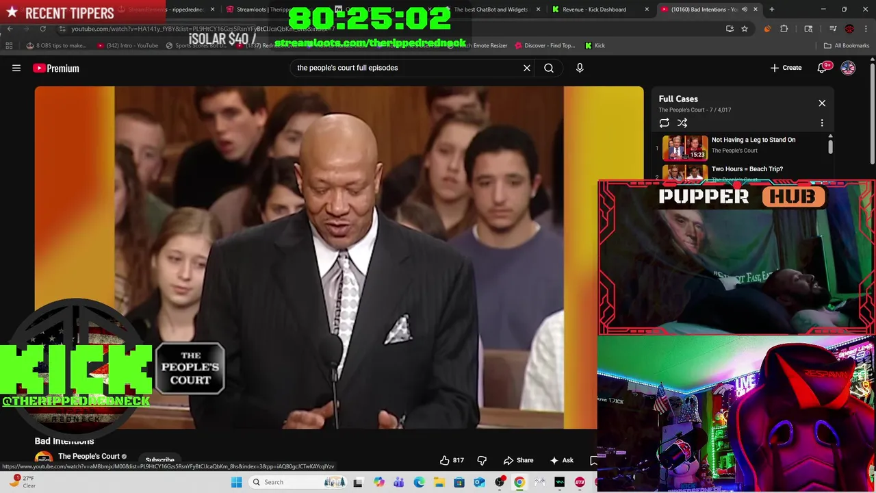Share the video
Viewport: 876px width, 493px height.
[518, 460]
